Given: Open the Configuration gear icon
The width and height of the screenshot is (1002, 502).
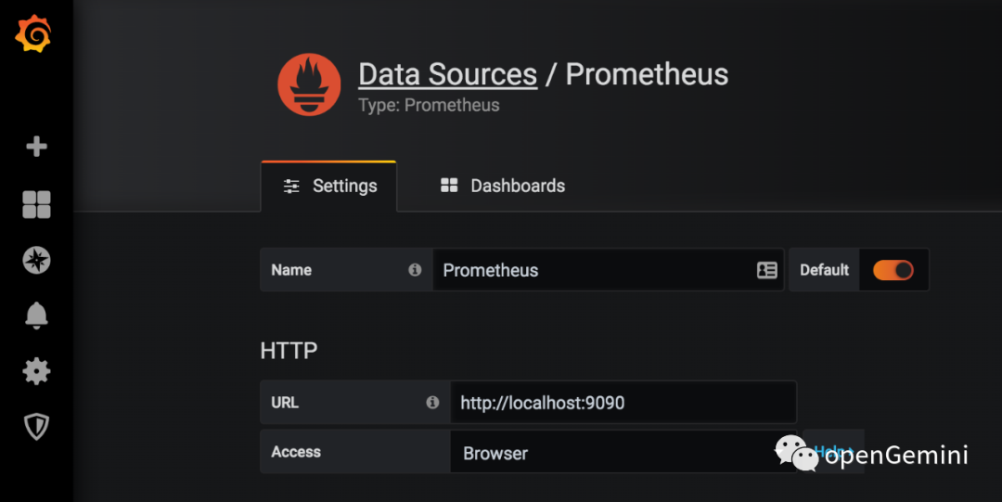Looking at the screenshot, I should pyautogui.click(x=36, y=371).
